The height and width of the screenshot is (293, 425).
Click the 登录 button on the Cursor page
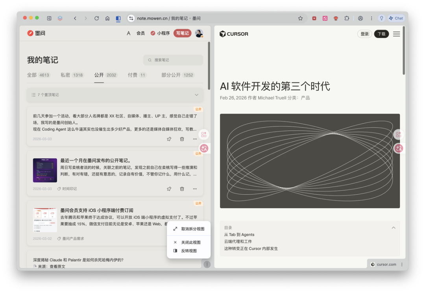(x=364, y=34)
